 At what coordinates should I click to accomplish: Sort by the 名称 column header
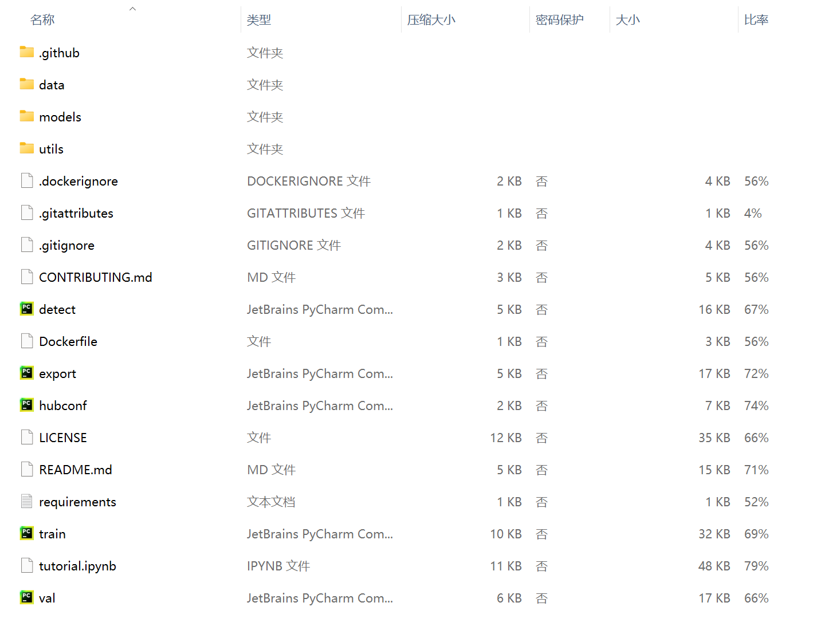[x=42, y=20]
